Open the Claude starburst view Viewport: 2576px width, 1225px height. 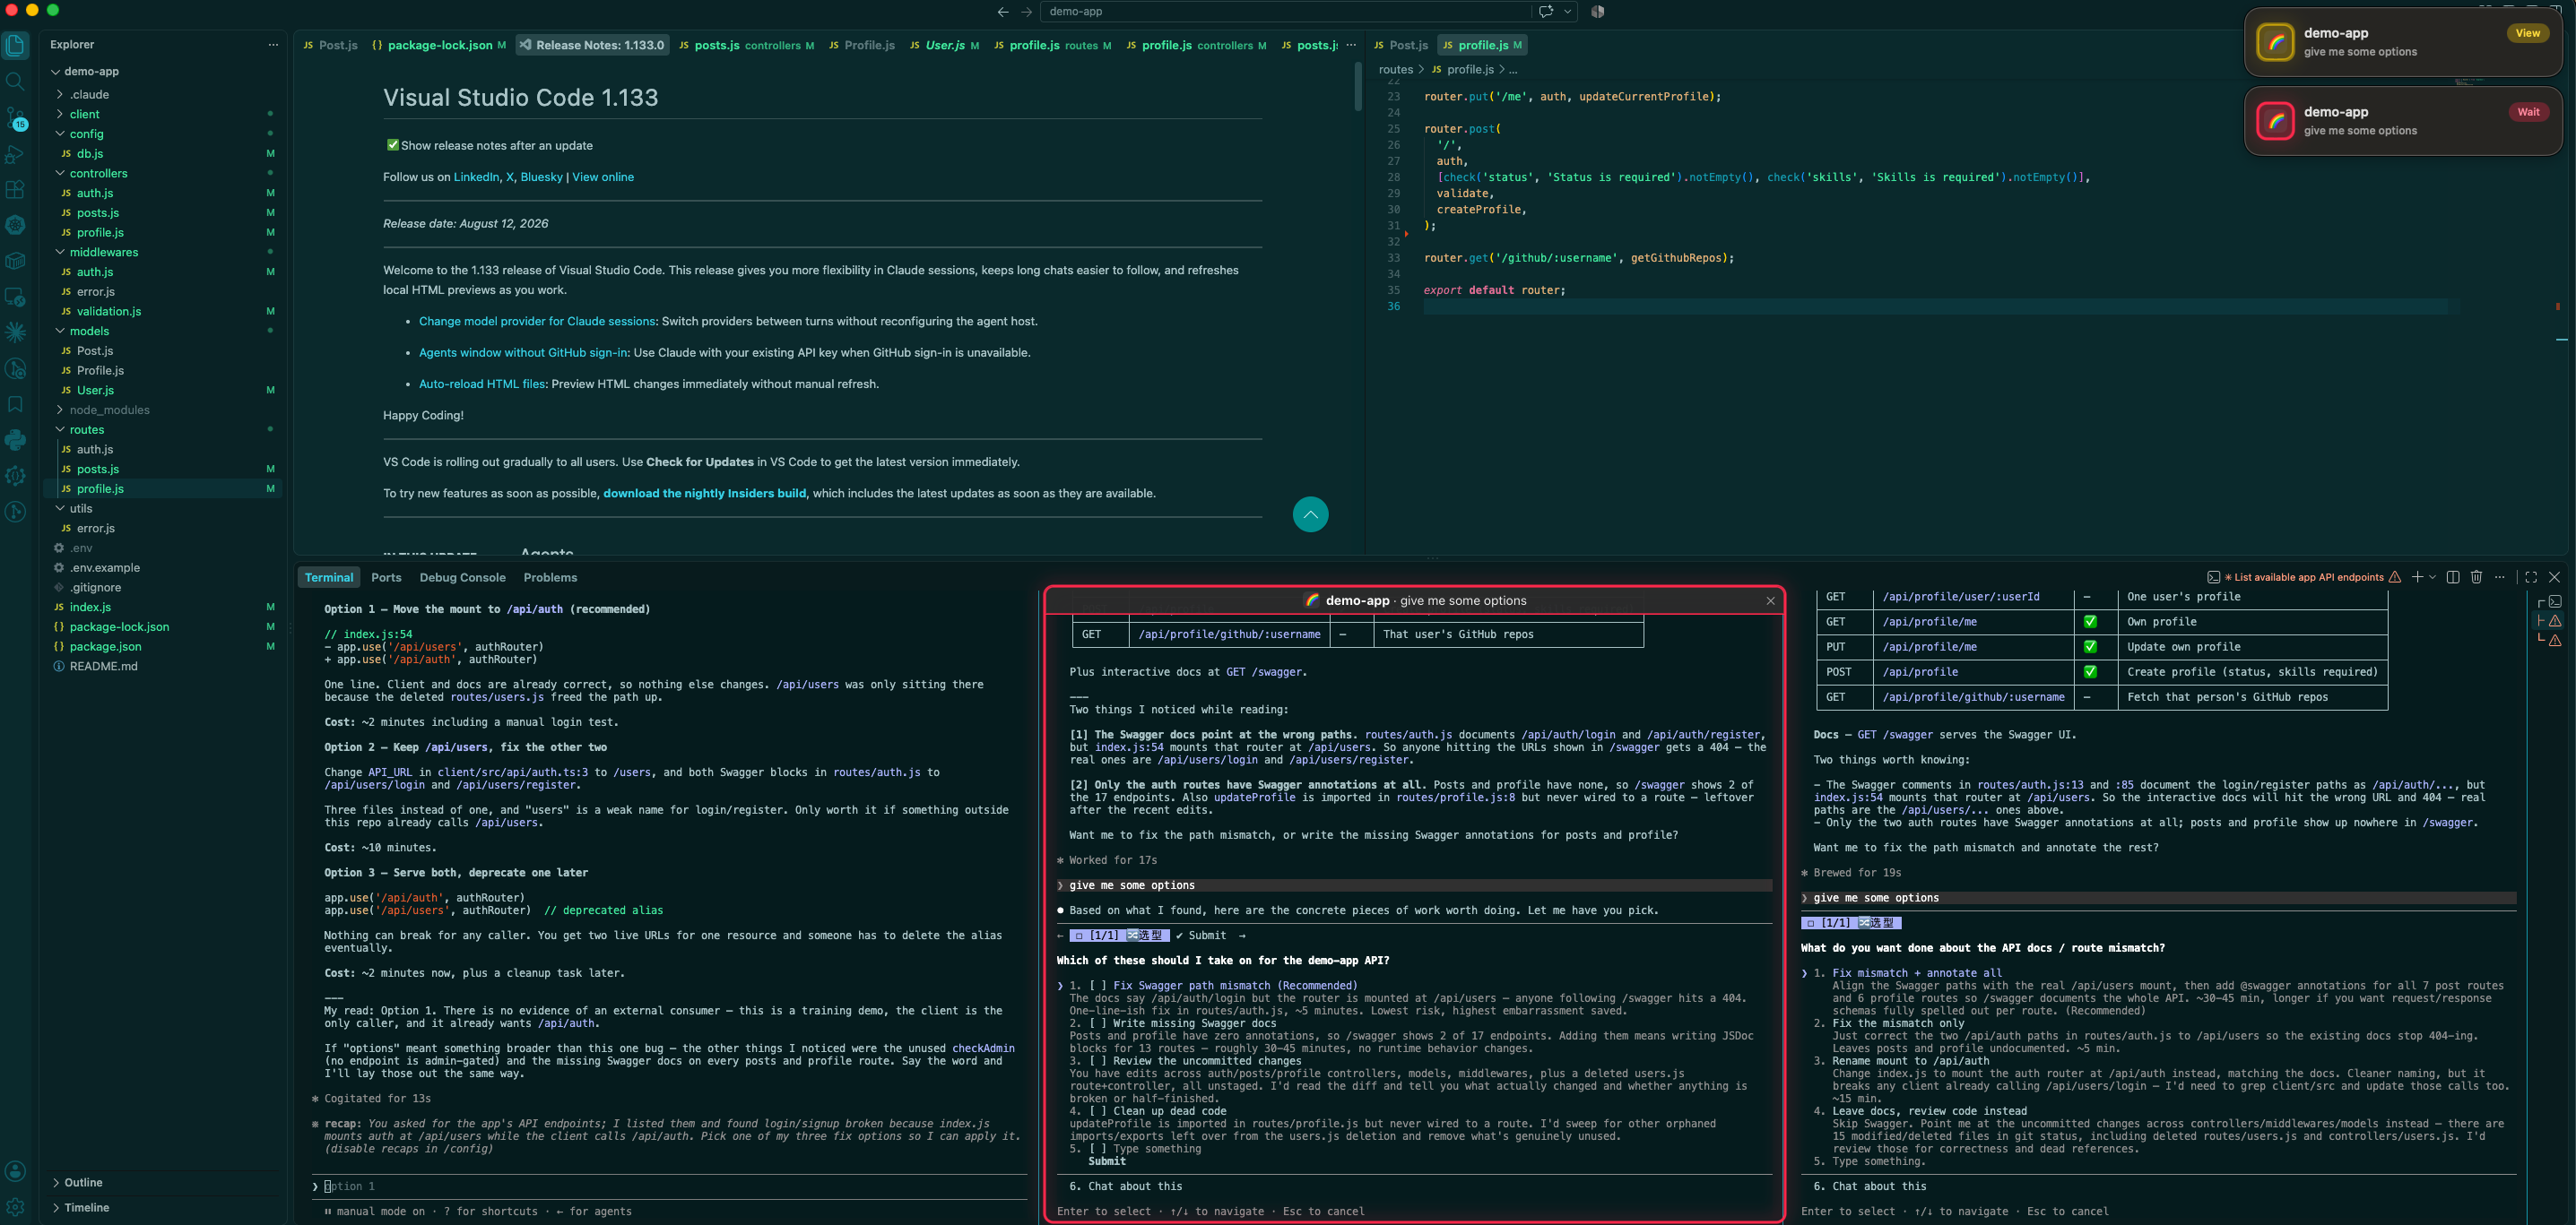click(15, 332)
